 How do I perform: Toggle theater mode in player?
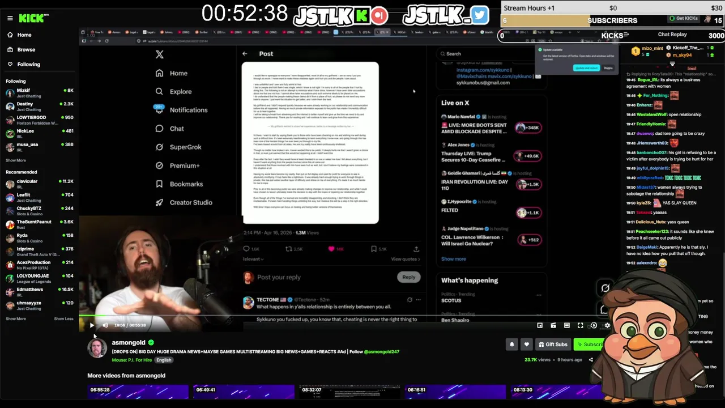pos(567,325)
